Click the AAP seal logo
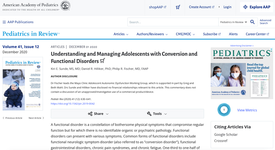Screen dimensions: 275x150 (x=65, y=5)
